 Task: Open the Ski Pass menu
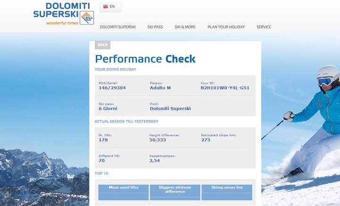(155, 27)
